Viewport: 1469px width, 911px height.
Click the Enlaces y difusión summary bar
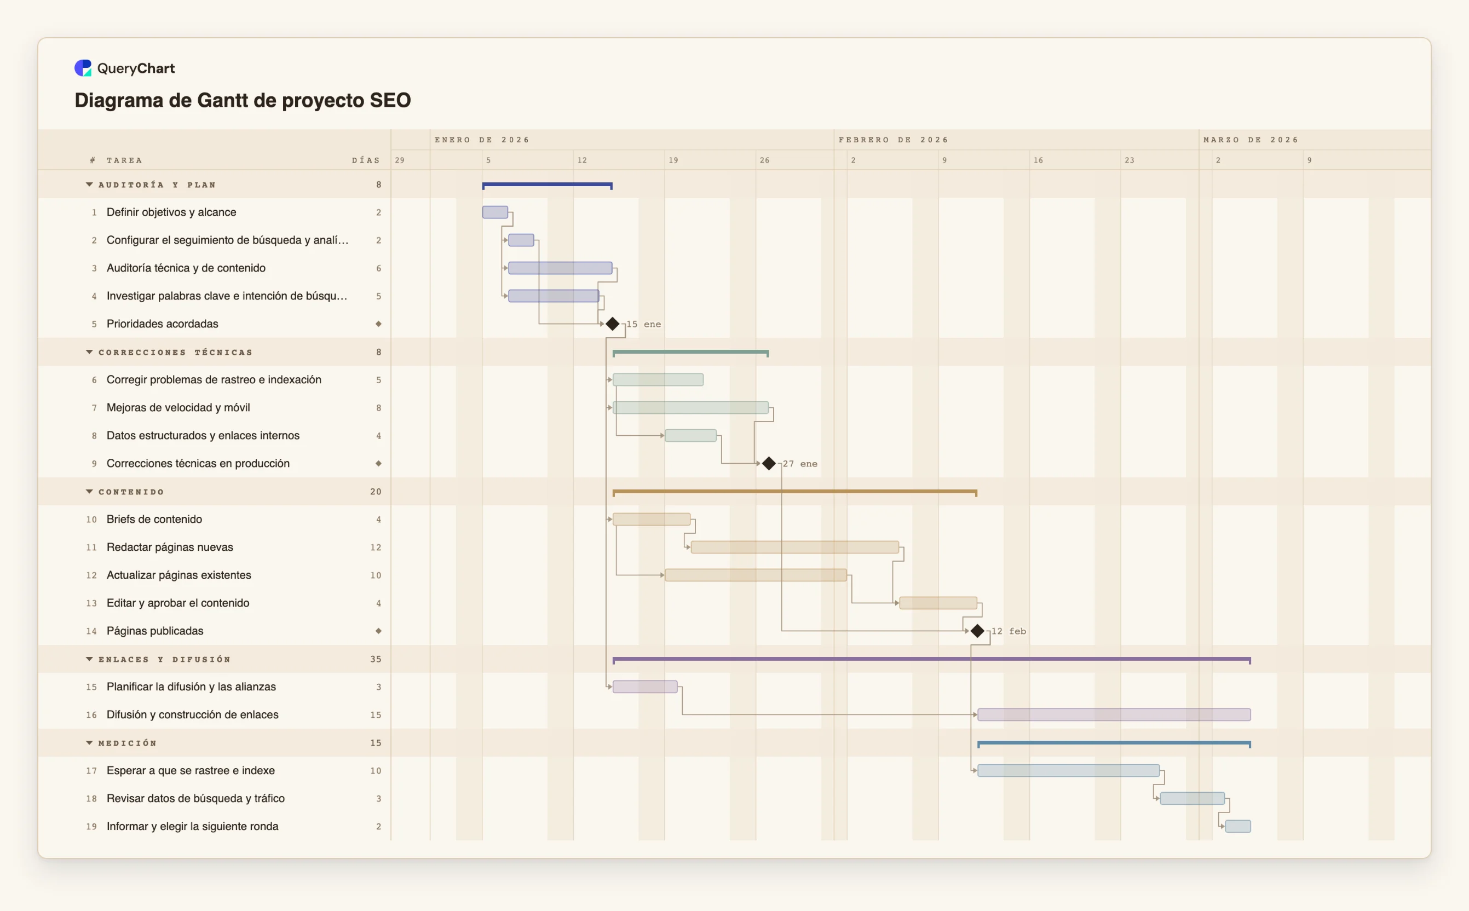tap(931, 660)
